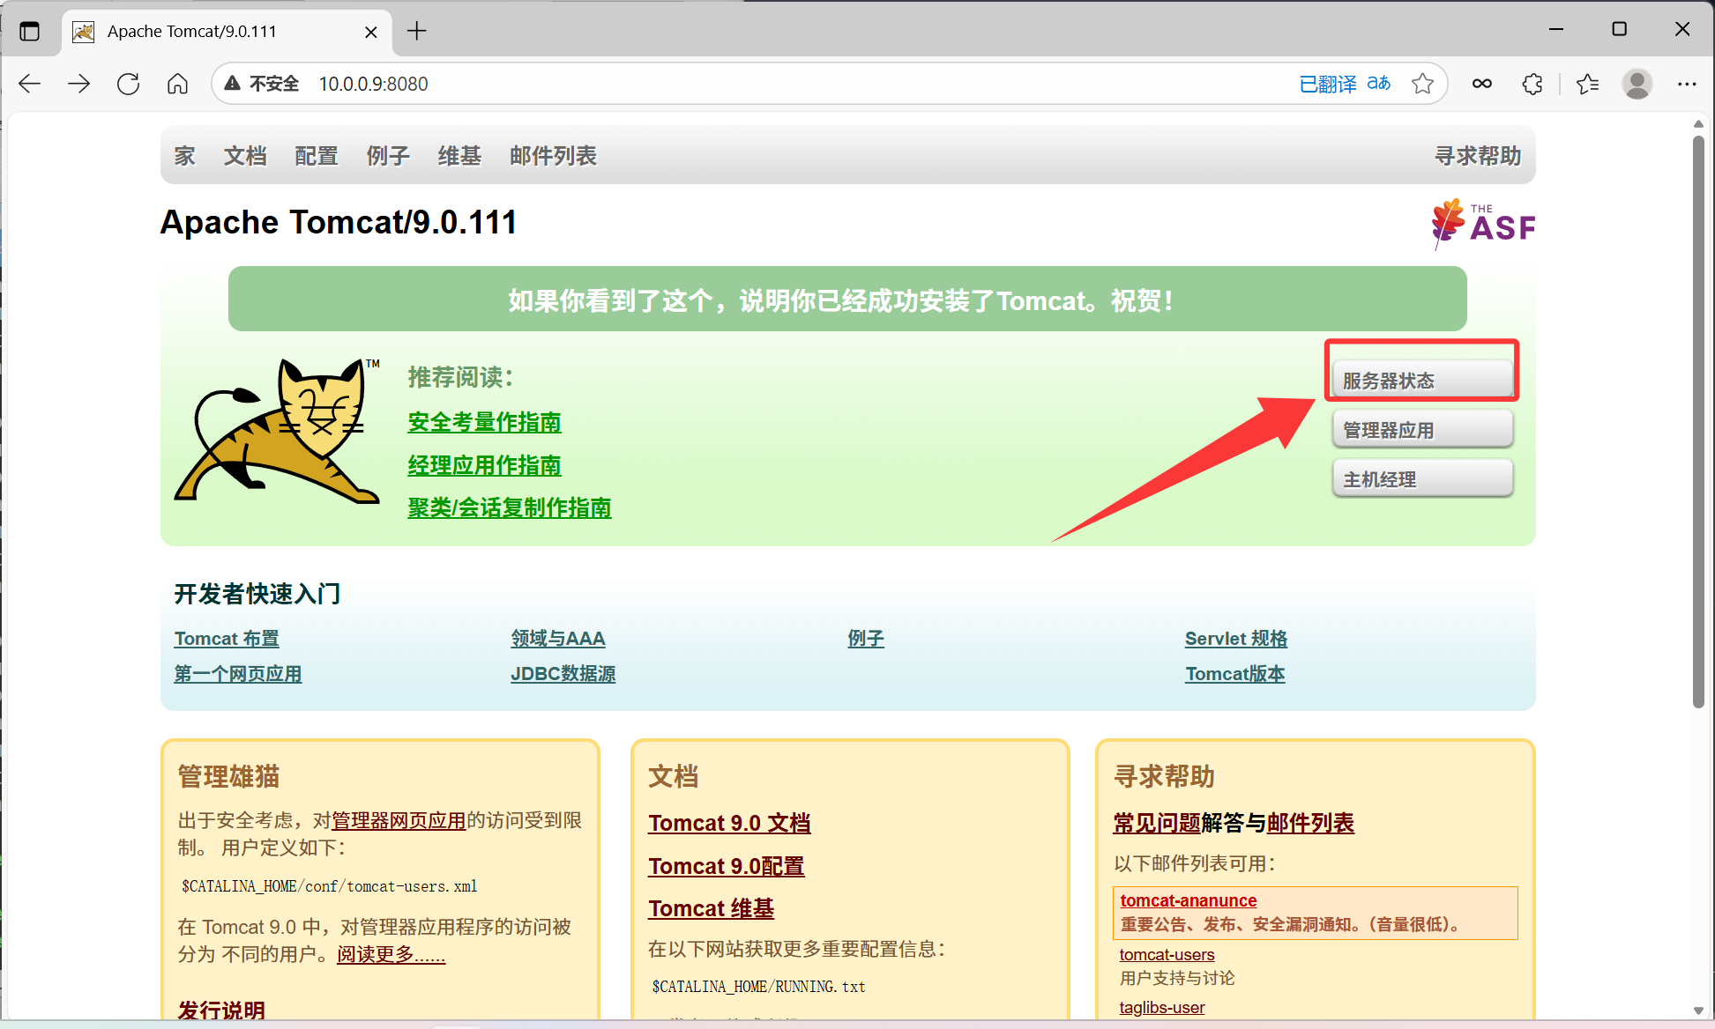Close the Apache Tomcat tab
This screenshot has width=1715, height=1029.
pyautogui.click(x=371, y=32)
